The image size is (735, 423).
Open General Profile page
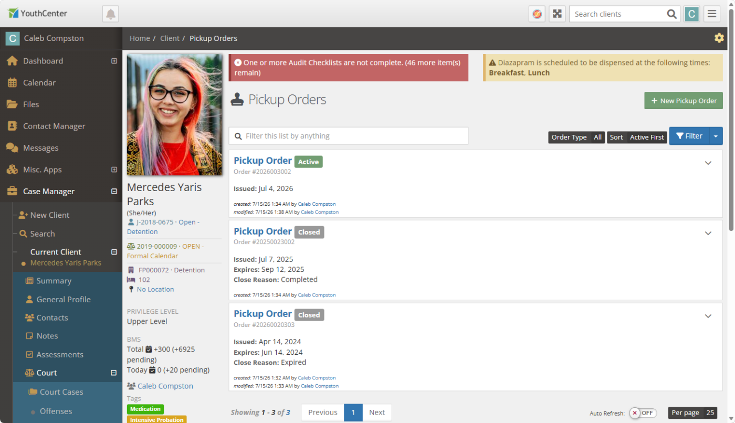click(x=63, y=299)
